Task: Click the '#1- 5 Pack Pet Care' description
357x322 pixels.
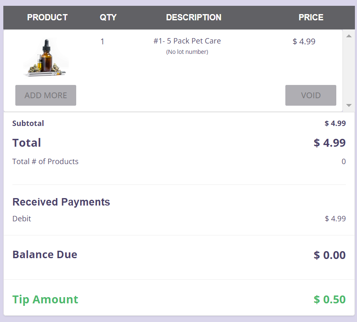Action: 187,41
